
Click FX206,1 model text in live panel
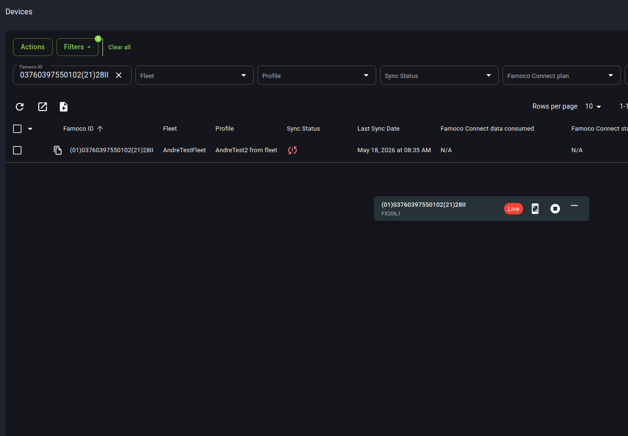(x=391, y=214)
